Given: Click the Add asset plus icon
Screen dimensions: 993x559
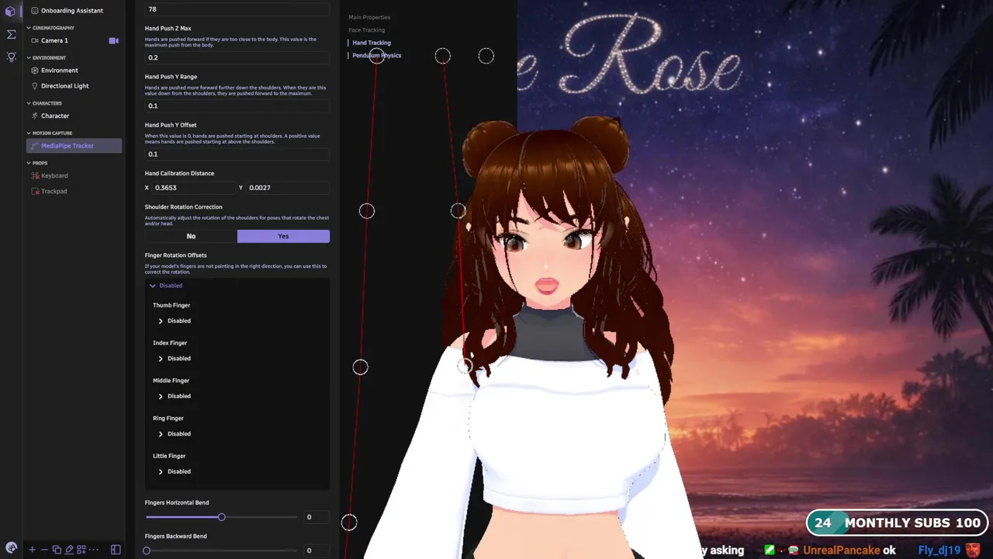Looking at the screenshot, I should pos(32,550).
